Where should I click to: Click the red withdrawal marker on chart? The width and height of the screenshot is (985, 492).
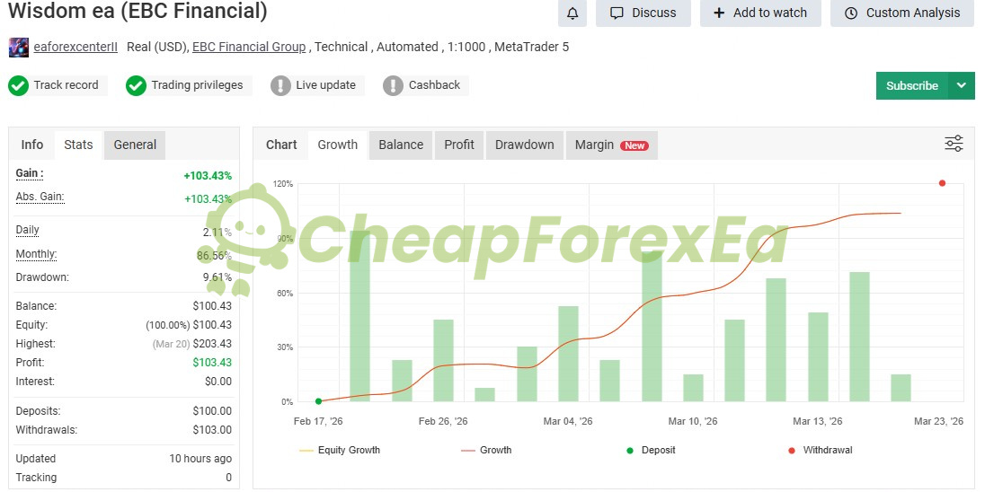tap(942, 183)
